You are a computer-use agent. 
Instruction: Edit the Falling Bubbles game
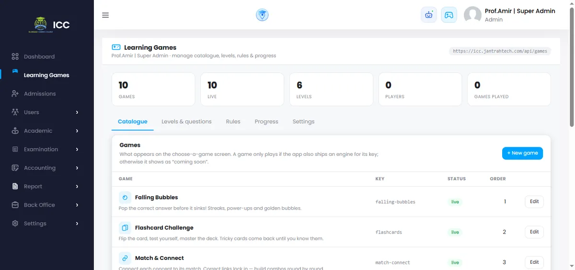coord(534,201)
